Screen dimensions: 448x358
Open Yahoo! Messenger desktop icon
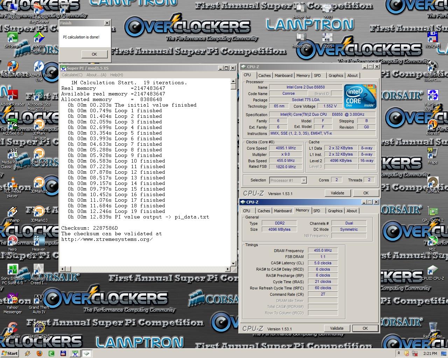click(x=13, y=303)
